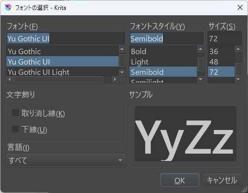Select Yu Gothic in the font list
248x193 pixels.
tap(62, 51)
